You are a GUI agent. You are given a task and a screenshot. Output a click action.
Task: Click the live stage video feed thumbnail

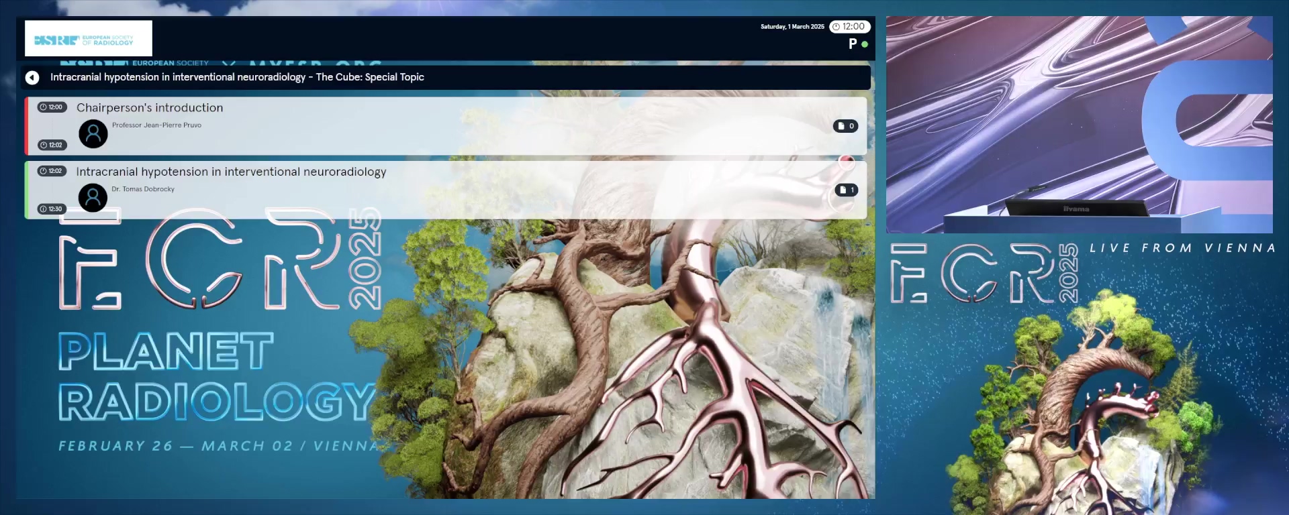tap(1080, 125)
